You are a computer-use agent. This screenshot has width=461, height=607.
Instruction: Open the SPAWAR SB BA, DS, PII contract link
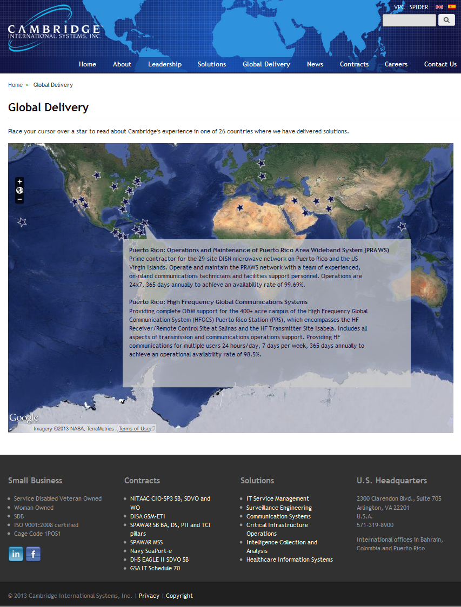pyautogui.click(x=170, y=529)
